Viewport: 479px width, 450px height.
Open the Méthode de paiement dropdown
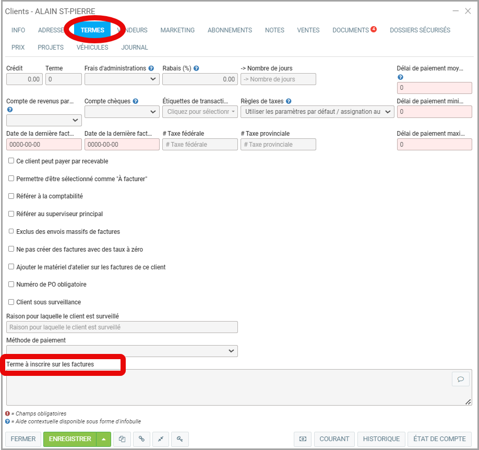click(122, 351)
